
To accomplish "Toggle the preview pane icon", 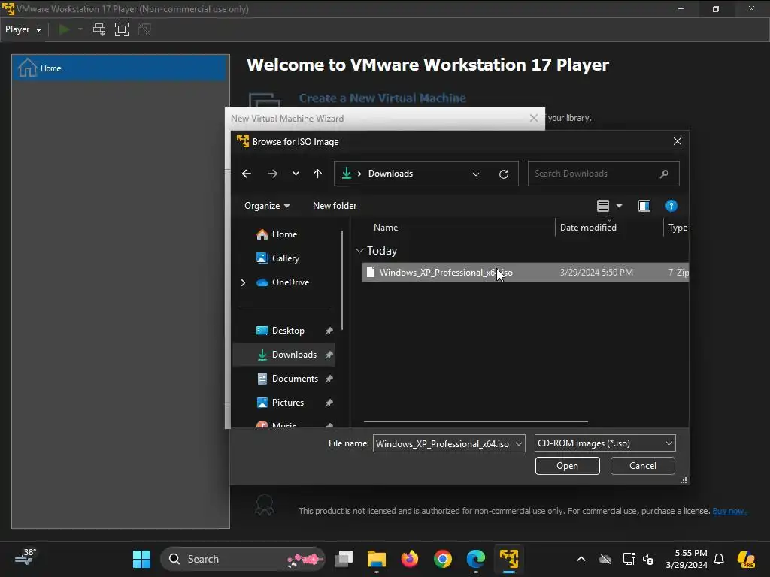I will pyautogui.click(x=644, y=206).
